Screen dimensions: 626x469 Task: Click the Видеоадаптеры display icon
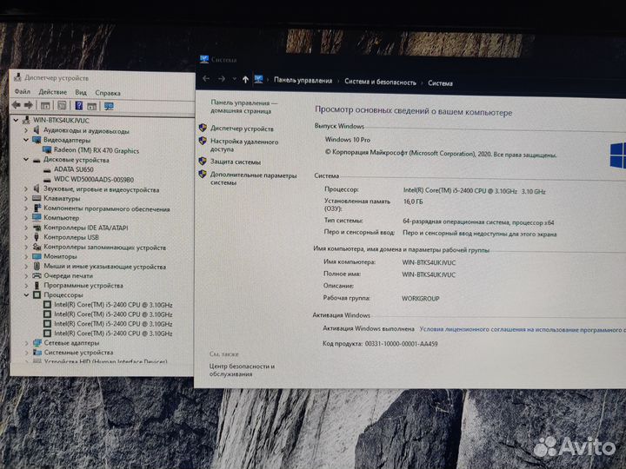pos(37,140)
